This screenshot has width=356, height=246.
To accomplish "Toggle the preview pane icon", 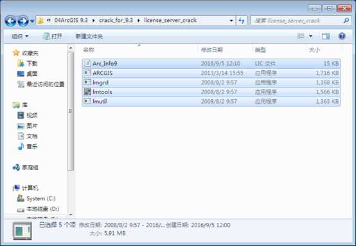I will tap(326, 36).
